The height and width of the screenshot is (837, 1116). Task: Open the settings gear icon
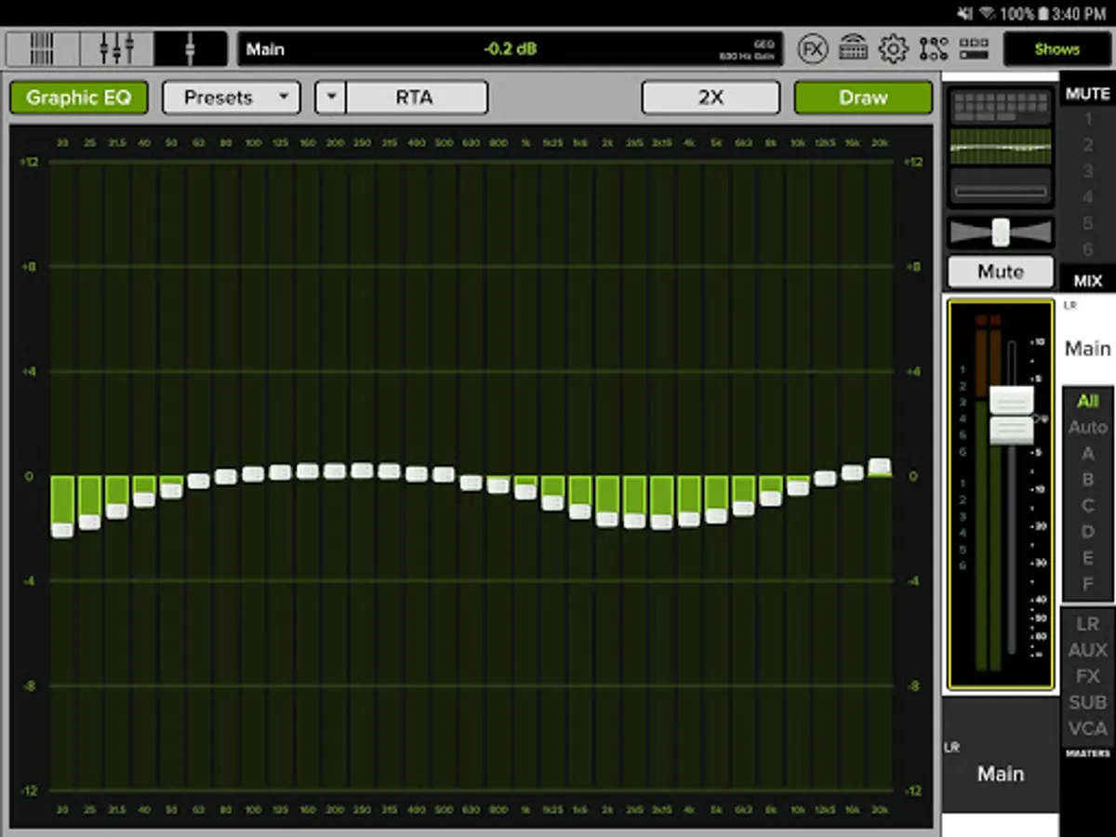click(x=893, y=48)
